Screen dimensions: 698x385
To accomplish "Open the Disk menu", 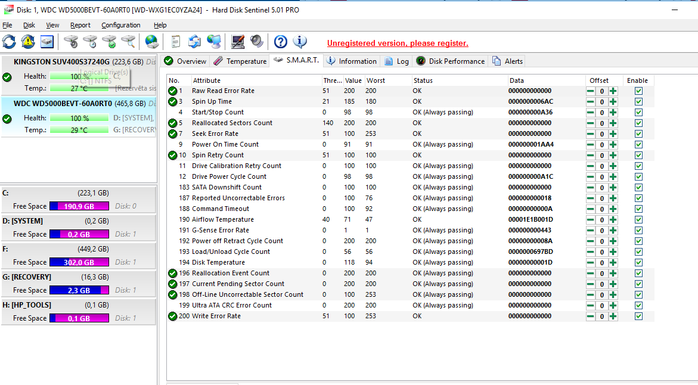I will click(x=29, y=25).
